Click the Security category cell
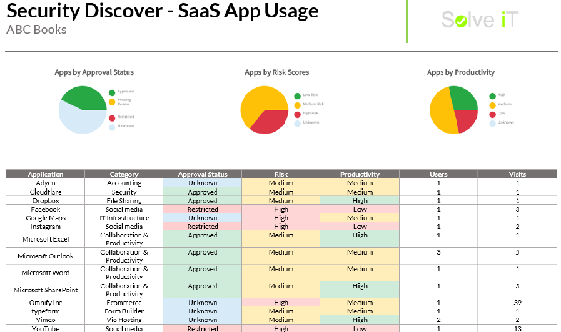Screen dimensions: 561x332 (124, 192)
